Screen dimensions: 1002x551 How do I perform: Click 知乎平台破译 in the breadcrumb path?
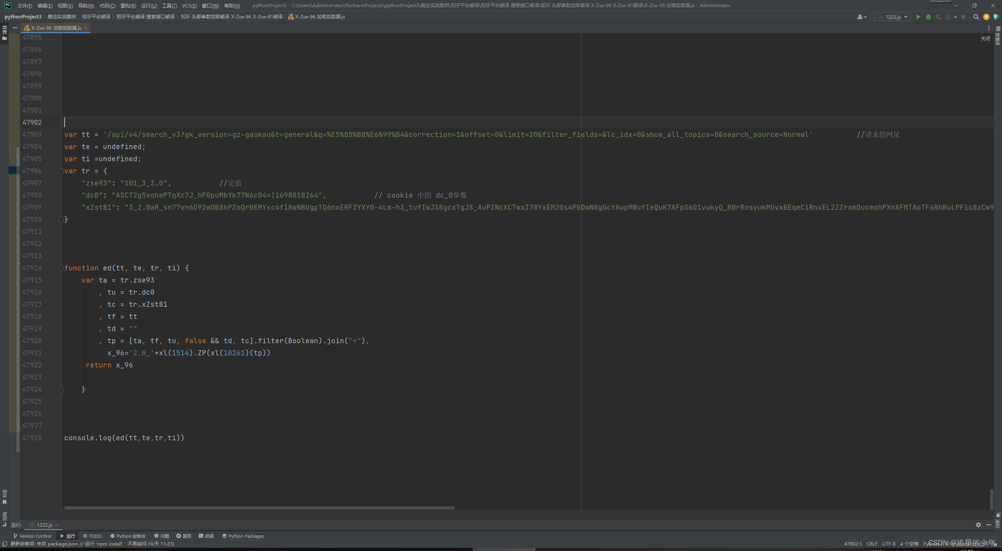(x=96, y=17)
